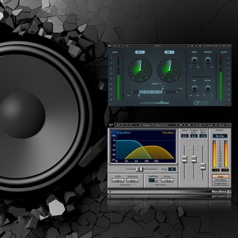This screenshot has width=238, height=238.
Task: Click the Response value field 20.0
Action: (x=132, y=180)
